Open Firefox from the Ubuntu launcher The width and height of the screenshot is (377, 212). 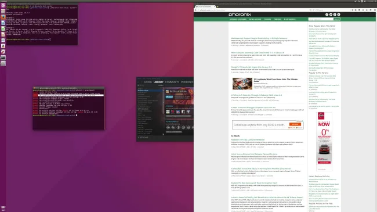pyautogui.click(x=3, y=17)
